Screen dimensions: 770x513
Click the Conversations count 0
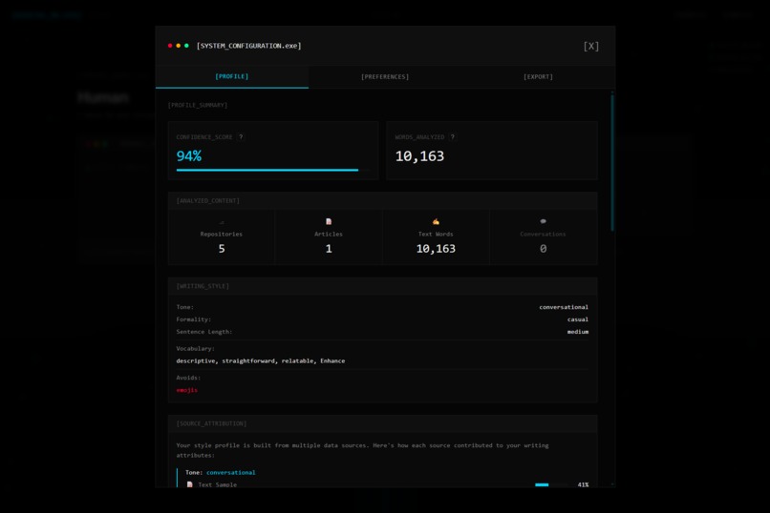tap(543, 249)
